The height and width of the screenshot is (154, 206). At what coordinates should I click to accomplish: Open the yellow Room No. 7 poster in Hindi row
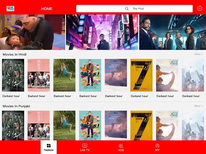pos(142,75)
